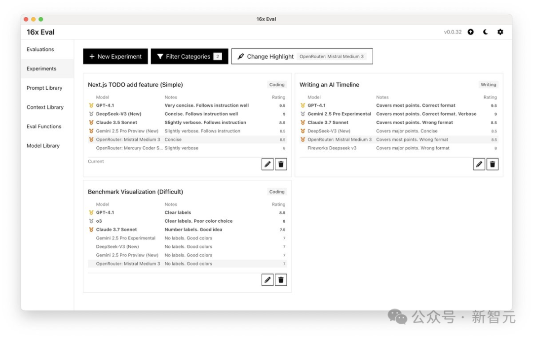The width and height of the screenshot is (533, 338).
Task: Select the Fireworks Deepseek v3 row
Action: point(399,148)
